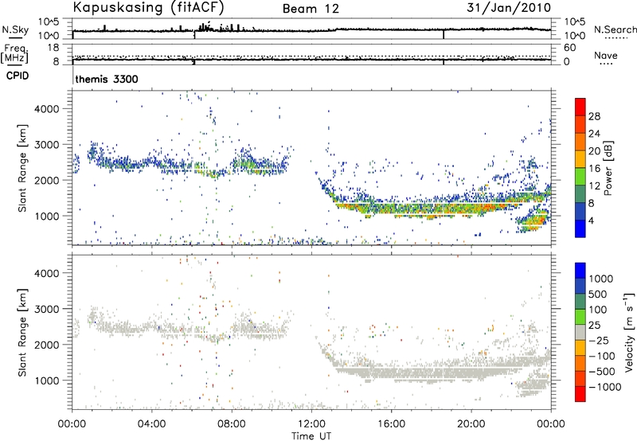Pick the blue top of velocity colorbar
The image size is (637, 441).
[x=580, y=271]
